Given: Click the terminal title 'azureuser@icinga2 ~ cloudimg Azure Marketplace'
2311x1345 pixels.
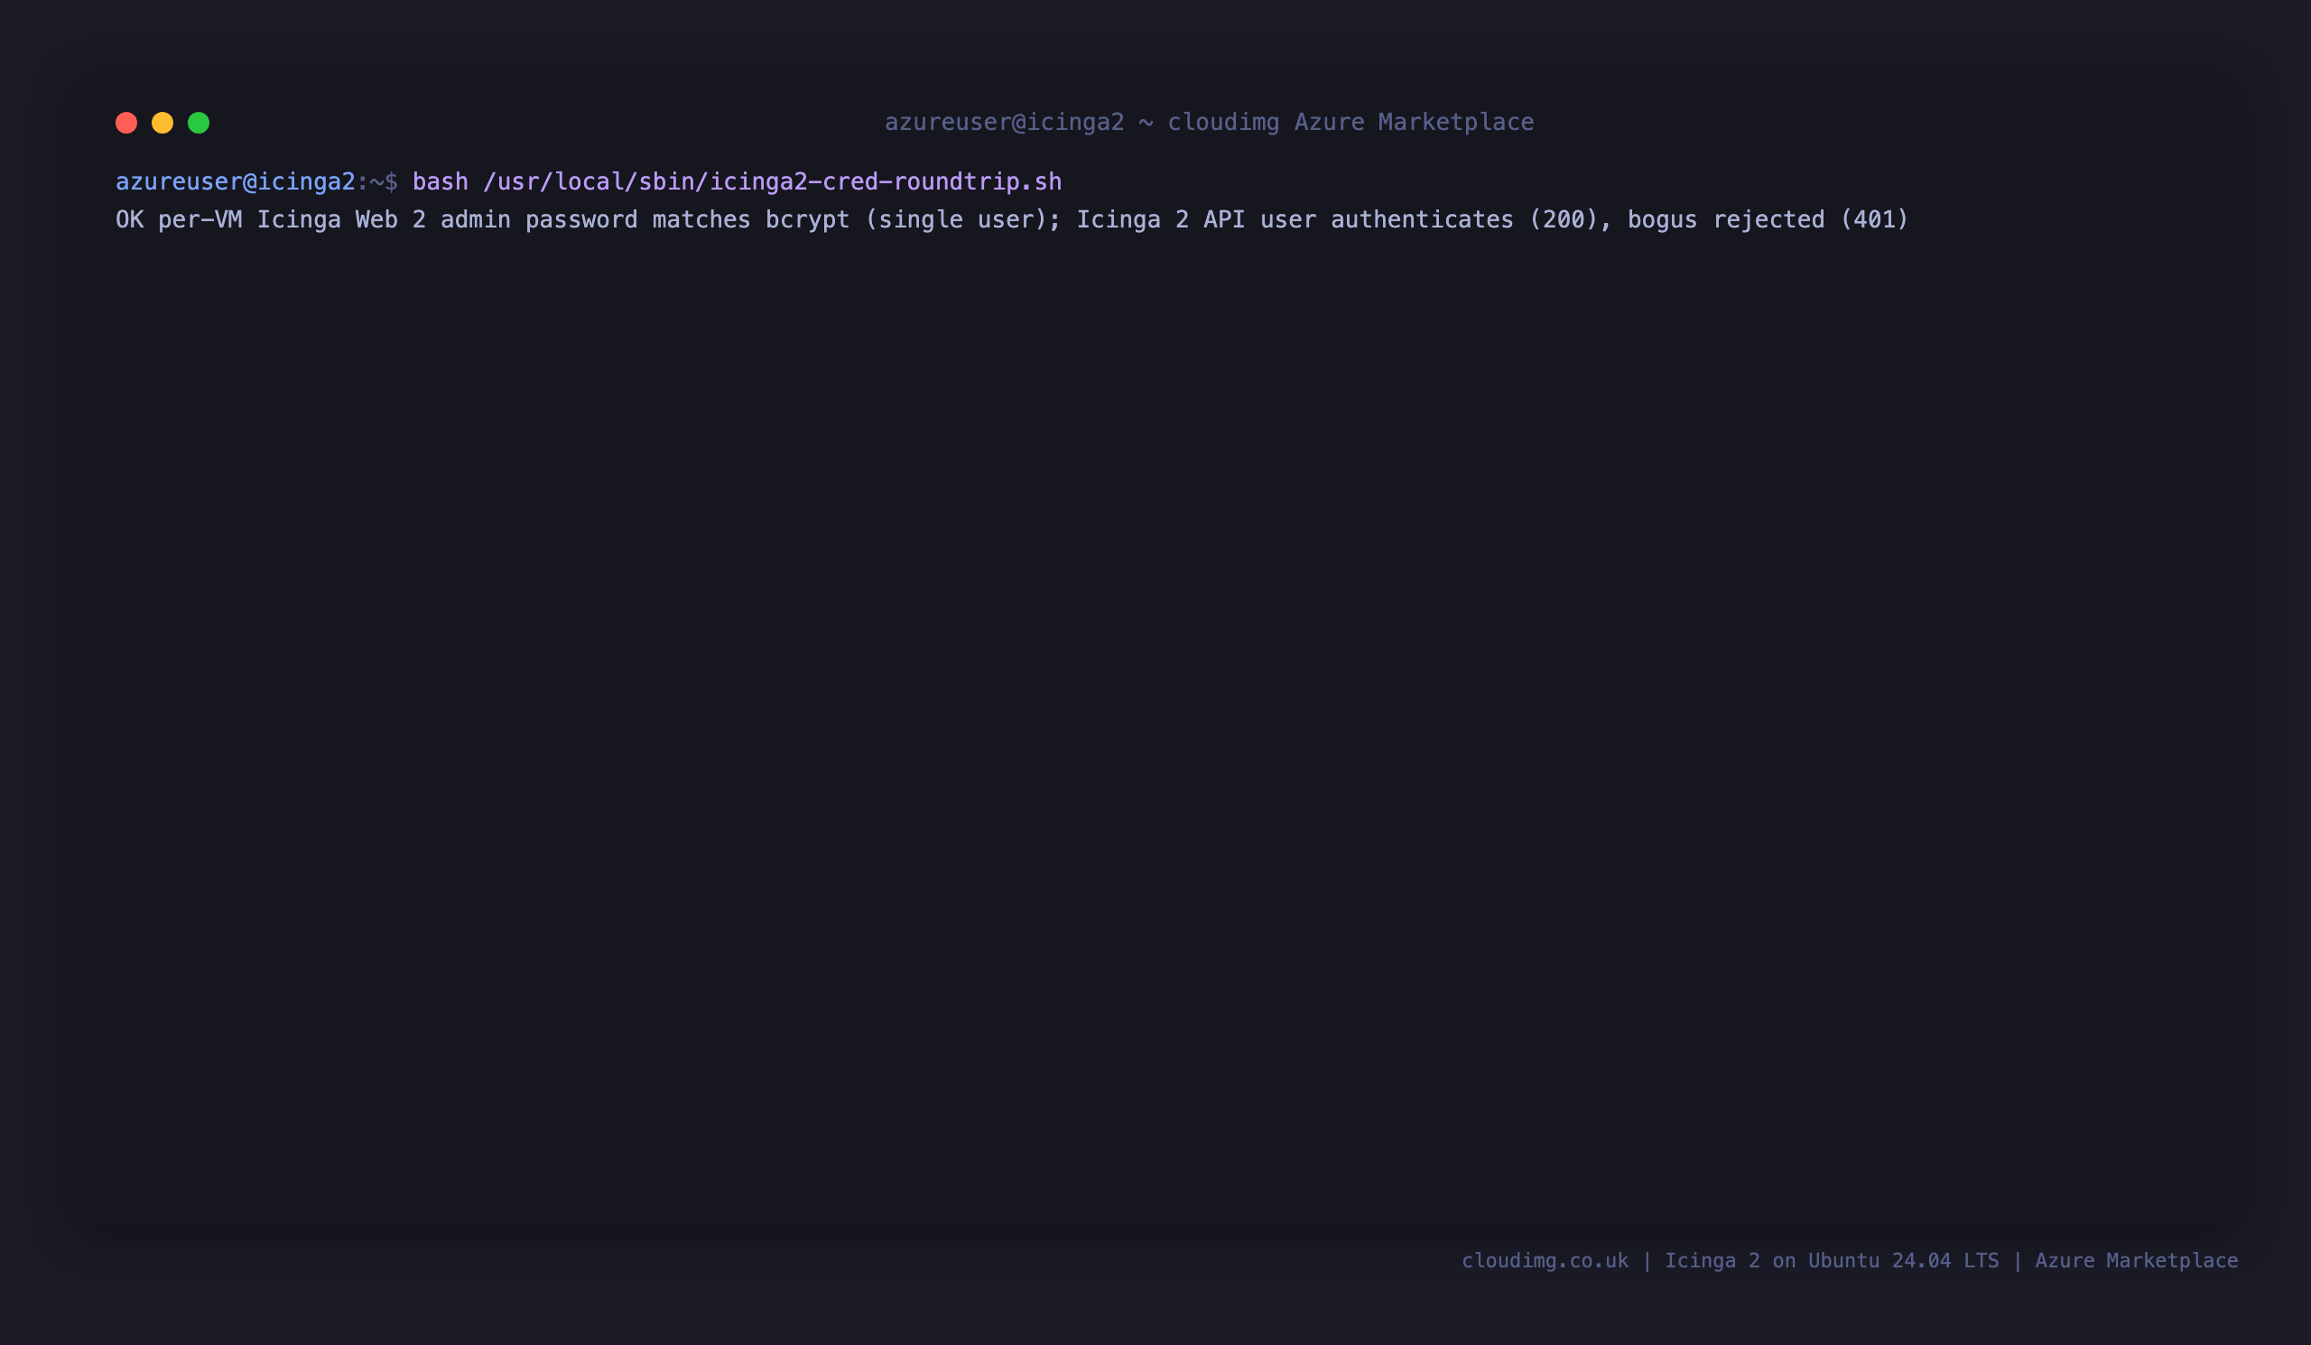Looking at the screenshot, I should pyautogui.click(x=1209, y=122).
